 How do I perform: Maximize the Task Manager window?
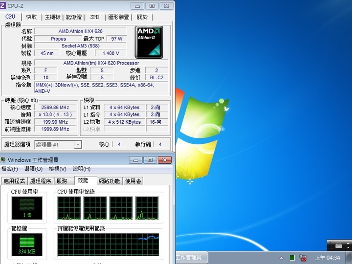(x=150, y=160)
